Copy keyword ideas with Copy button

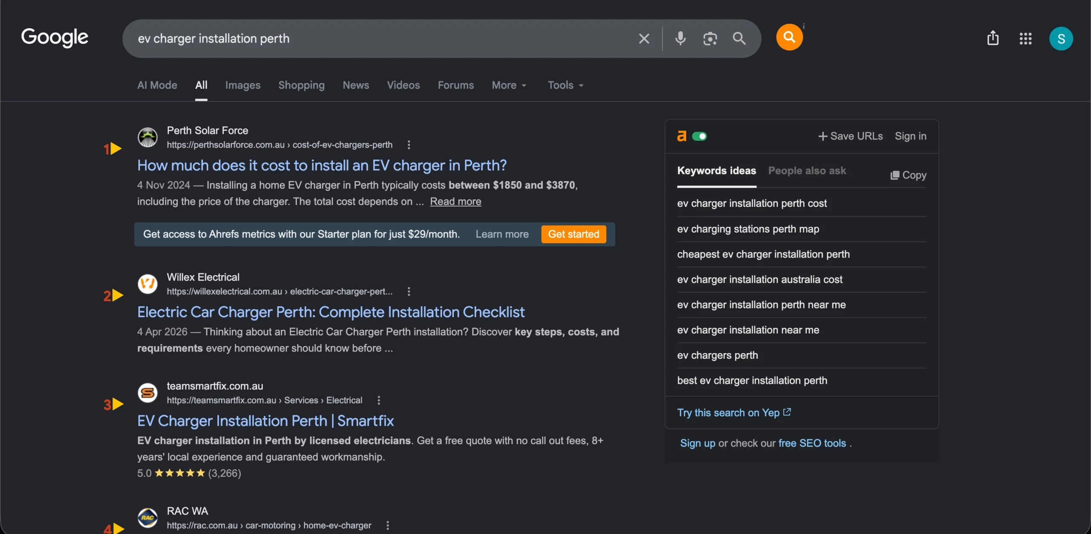[908, 175]
